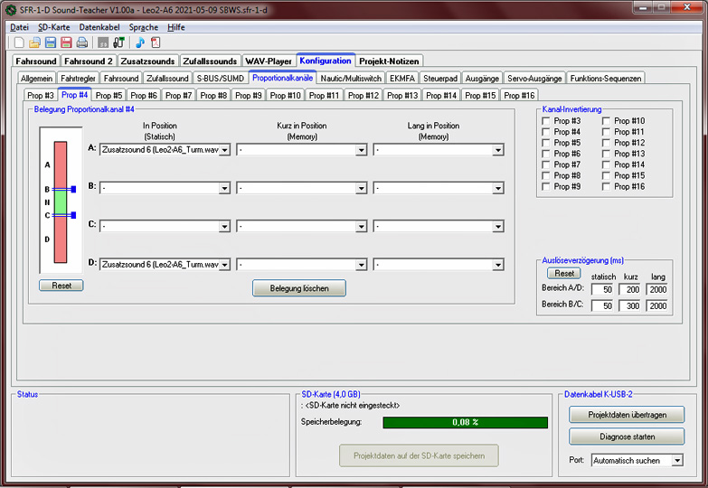Open row A 'In Position' sound dropdown
This screenshot has width=708, height=488.
click(224, 150)
